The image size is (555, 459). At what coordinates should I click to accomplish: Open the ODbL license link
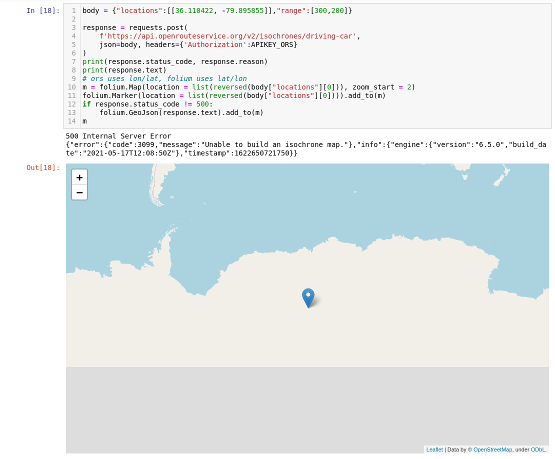tap(537, 449)
